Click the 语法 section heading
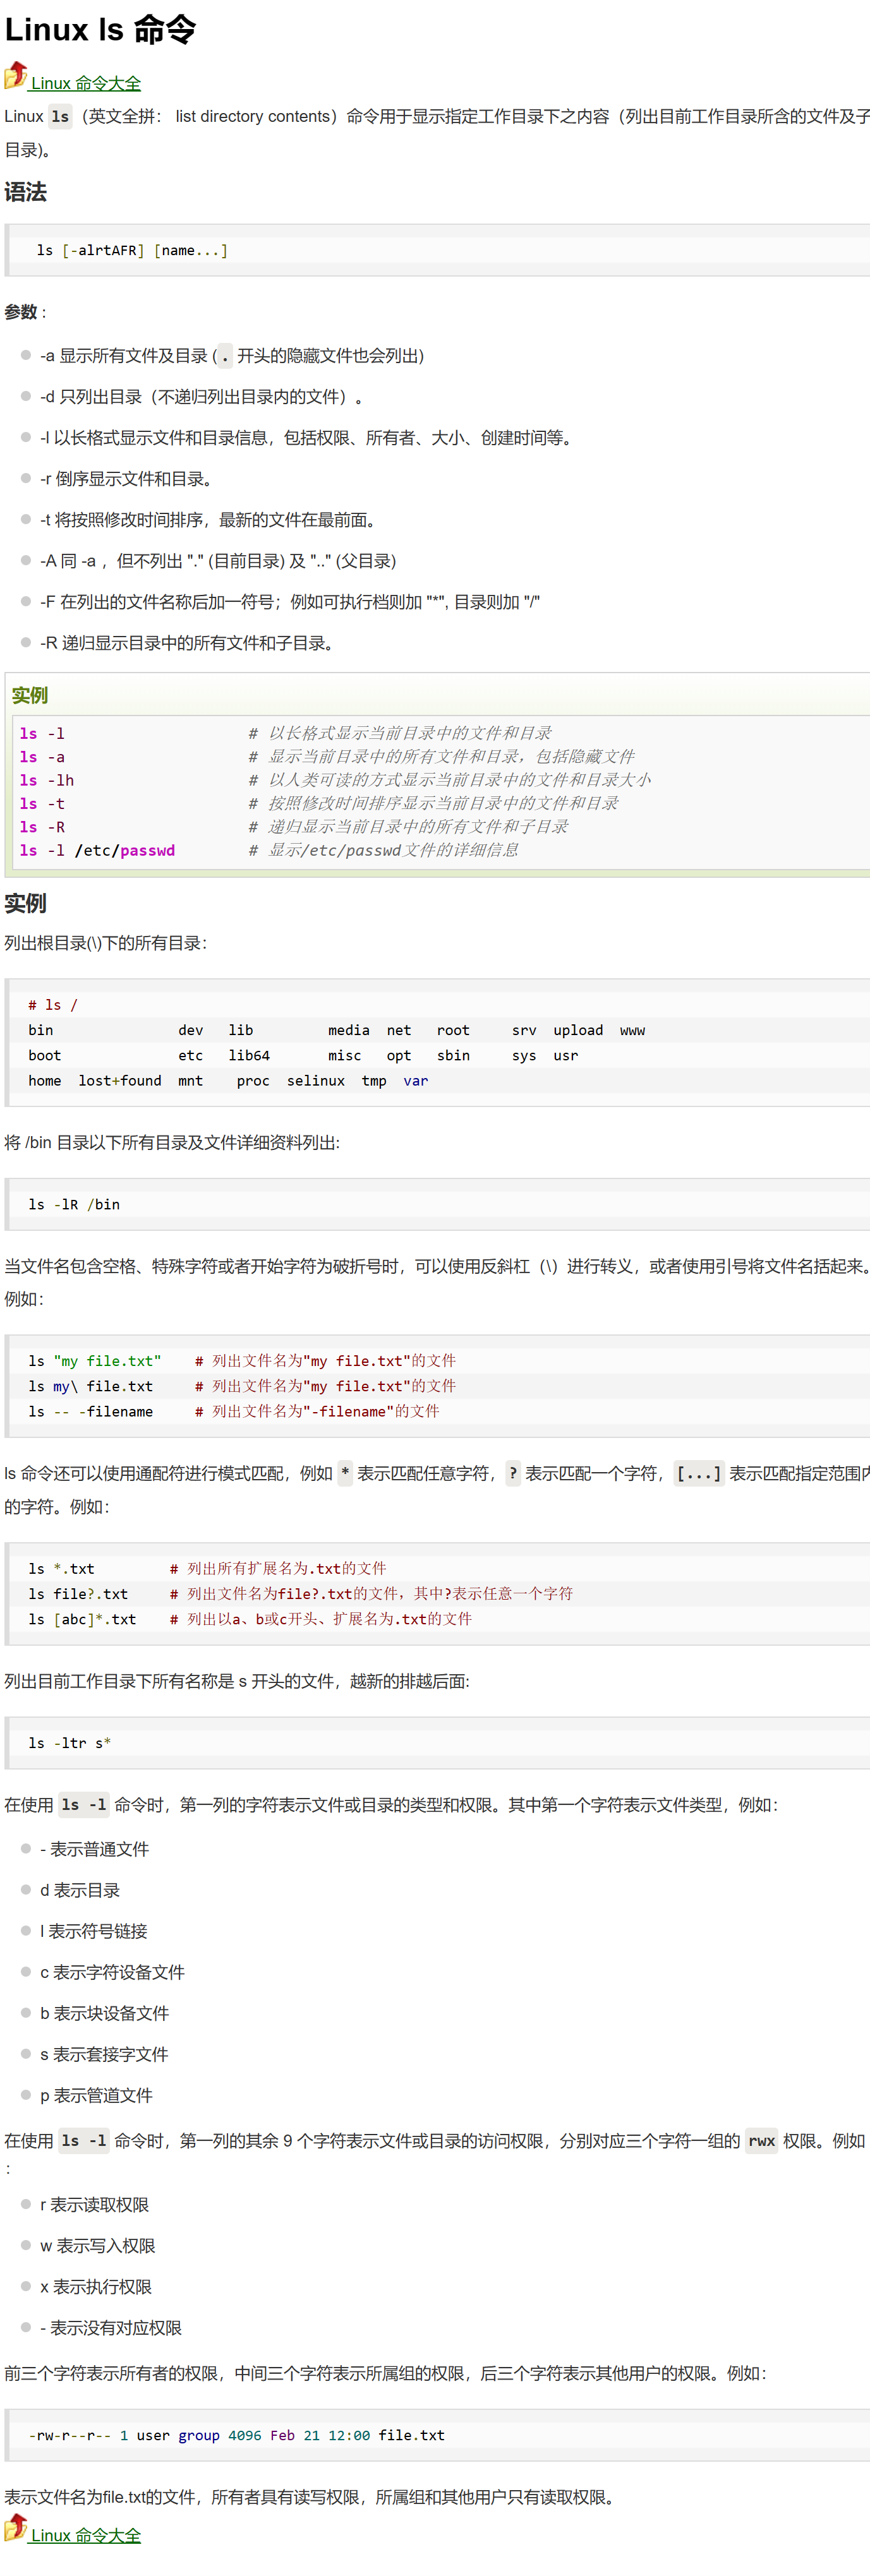Viewport: 870px width, 2576px height. 26,192
